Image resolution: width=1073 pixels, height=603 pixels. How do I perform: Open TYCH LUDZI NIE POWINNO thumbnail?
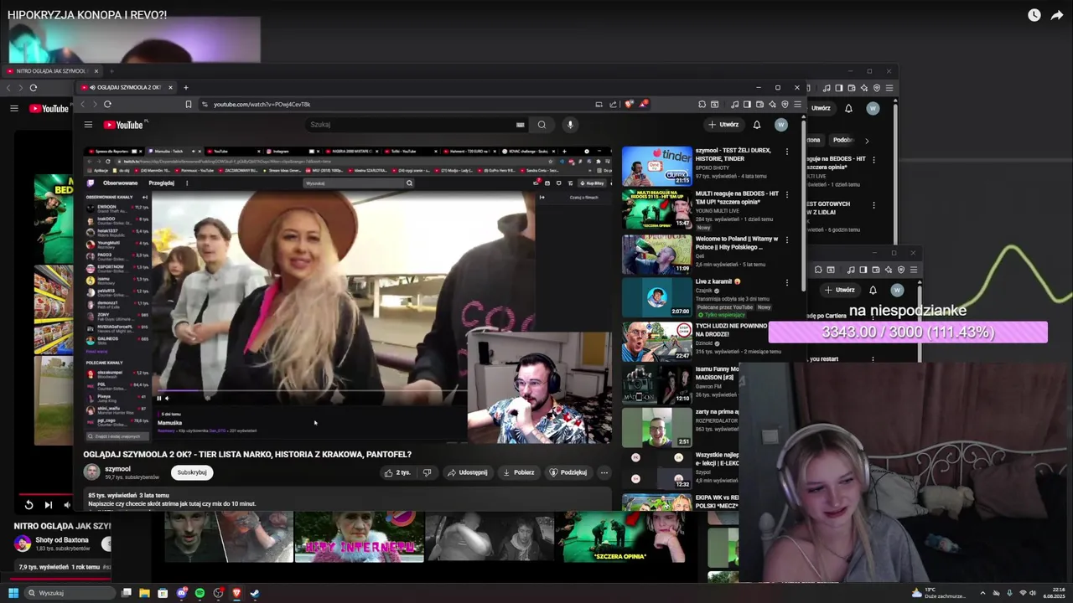tap(657, 341)
